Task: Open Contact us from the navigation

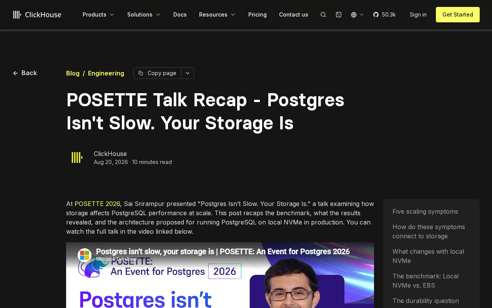Action: pos(294,15)
